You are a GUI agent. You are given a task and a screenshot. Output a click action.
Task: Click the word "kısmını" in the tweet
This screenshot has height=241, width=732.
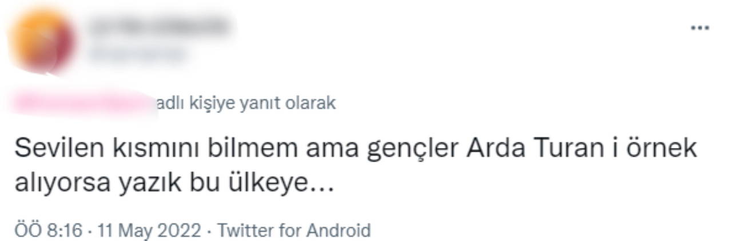(x=150, y=149)
